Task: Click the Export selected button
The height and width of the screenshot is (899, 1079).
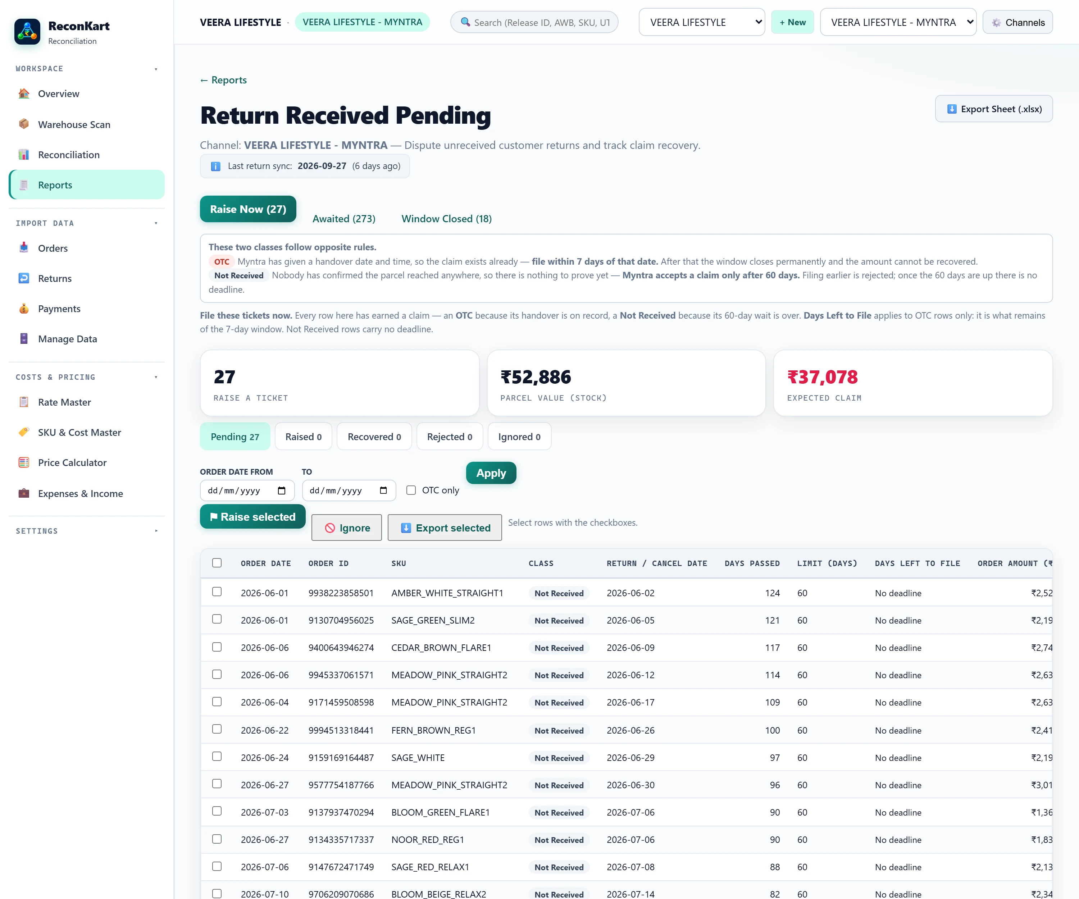Action: click(x=445, y=528)
